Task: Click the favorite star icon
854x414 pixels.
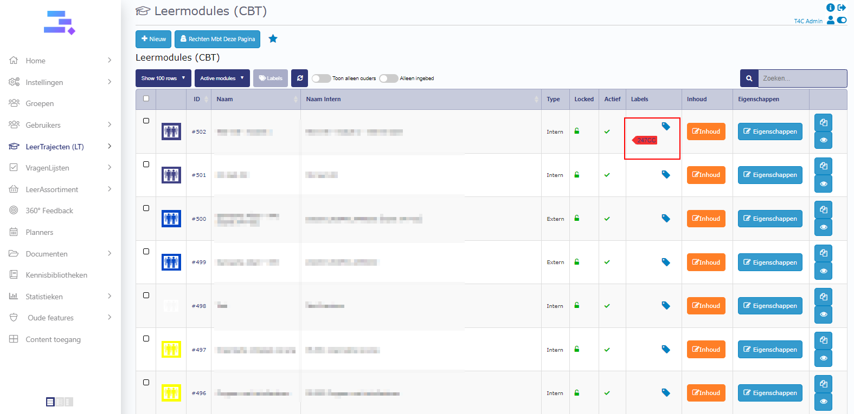Action: point(273,39)
